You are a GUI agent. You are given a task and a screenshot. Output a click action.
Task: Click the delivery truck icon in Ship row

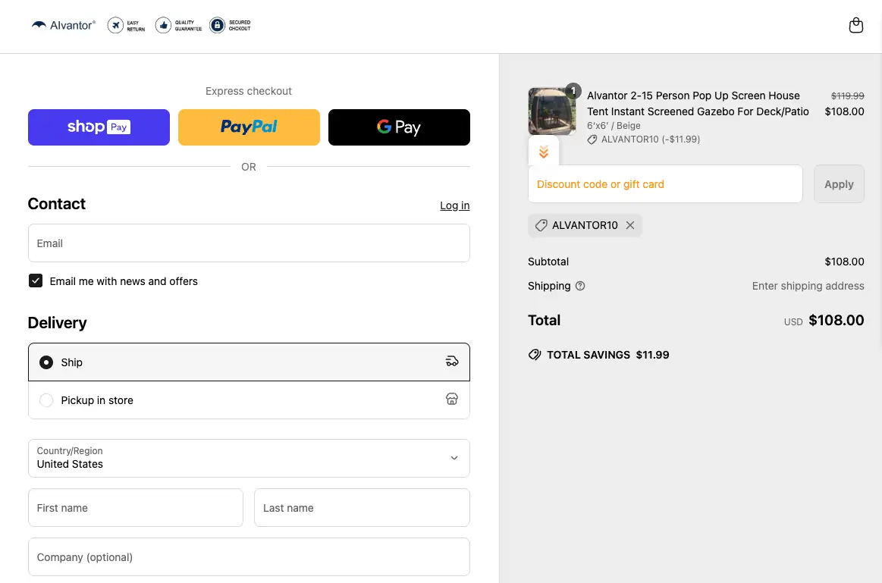(452, 362)
